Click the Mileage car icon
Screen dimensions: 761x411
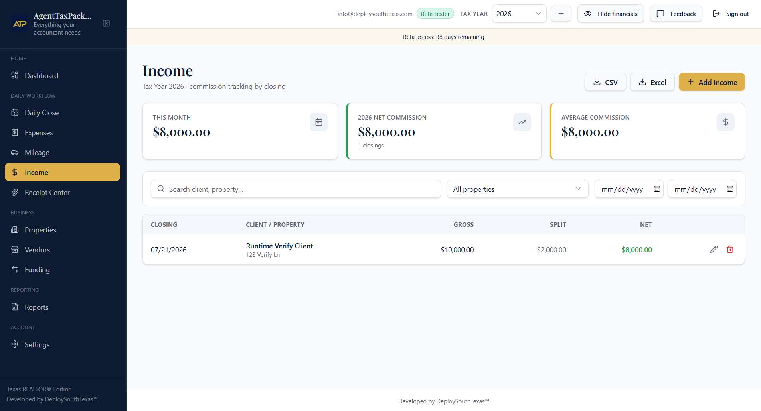point(15,152)
